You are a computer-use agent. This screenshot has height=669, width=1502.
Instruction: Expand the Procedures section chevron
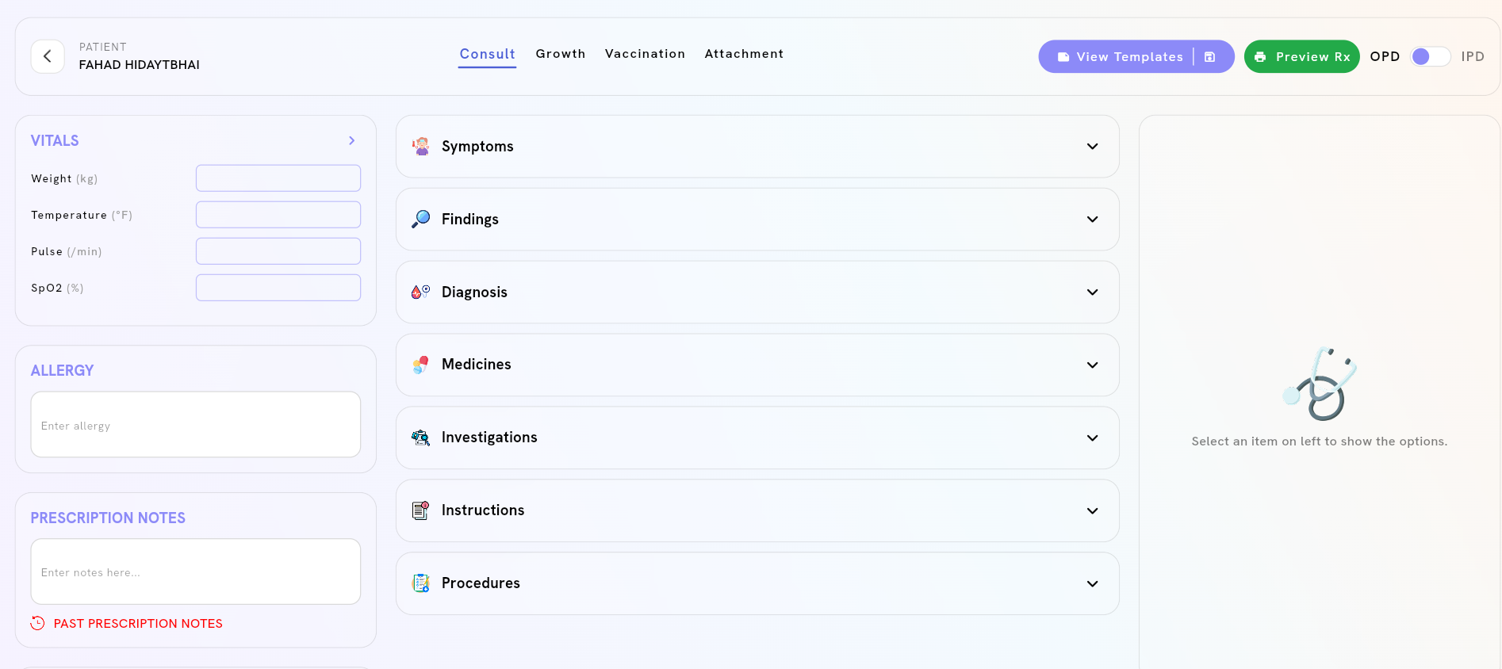(1092, 583)
